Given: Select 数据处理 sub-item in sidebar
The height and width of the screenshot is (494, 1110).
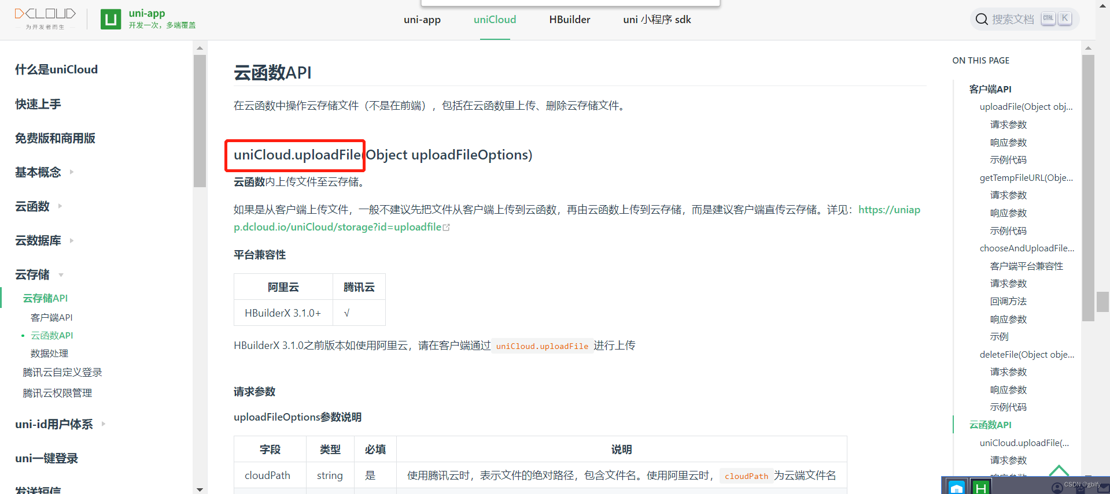Looking at the screenshot, I should [49, 354].
